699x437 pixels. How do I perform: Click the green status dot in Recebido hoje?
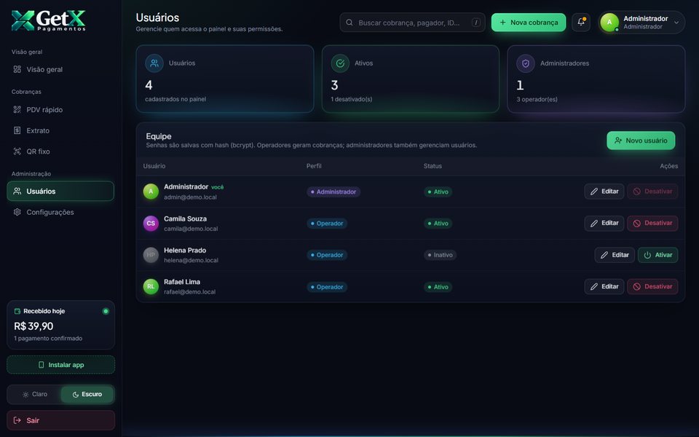coord(106,311)
